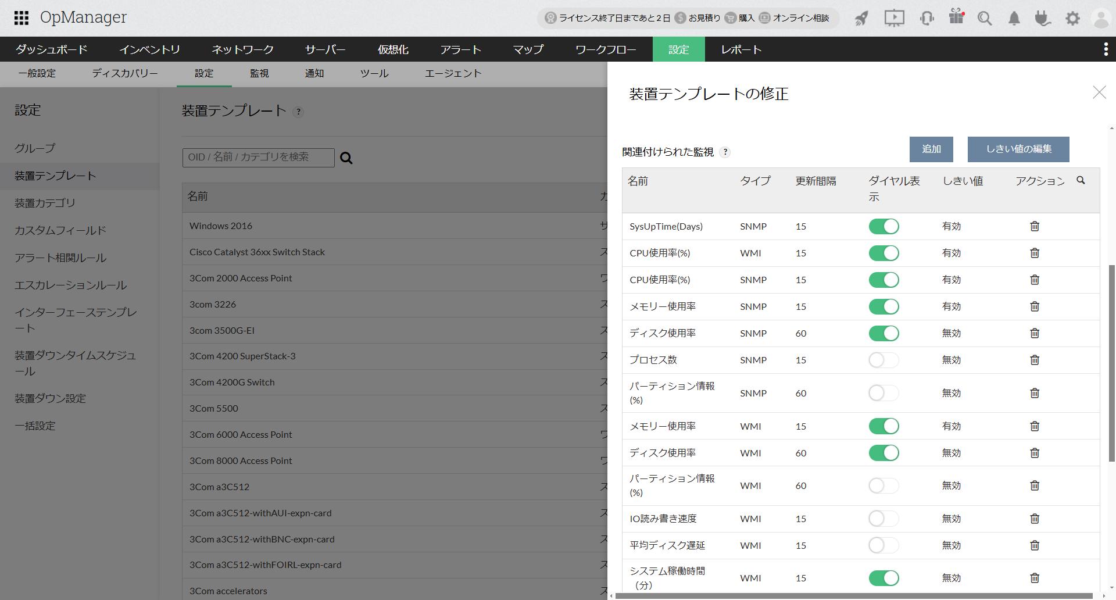
Task: Click the 追加 button
Action: click(931, 149)
